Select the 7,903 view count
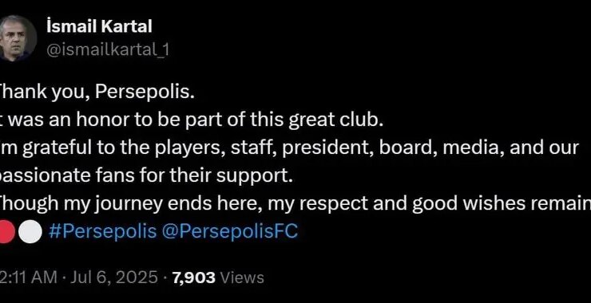This screenshot has height=303, width=591. tap(193, 278)
